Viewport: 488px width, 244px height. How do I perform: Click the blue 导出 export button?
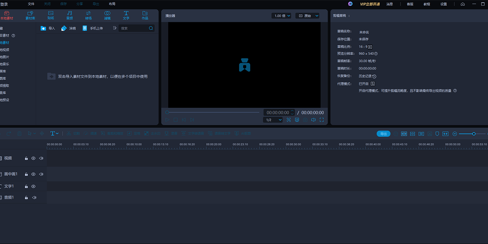pos(383,133)
